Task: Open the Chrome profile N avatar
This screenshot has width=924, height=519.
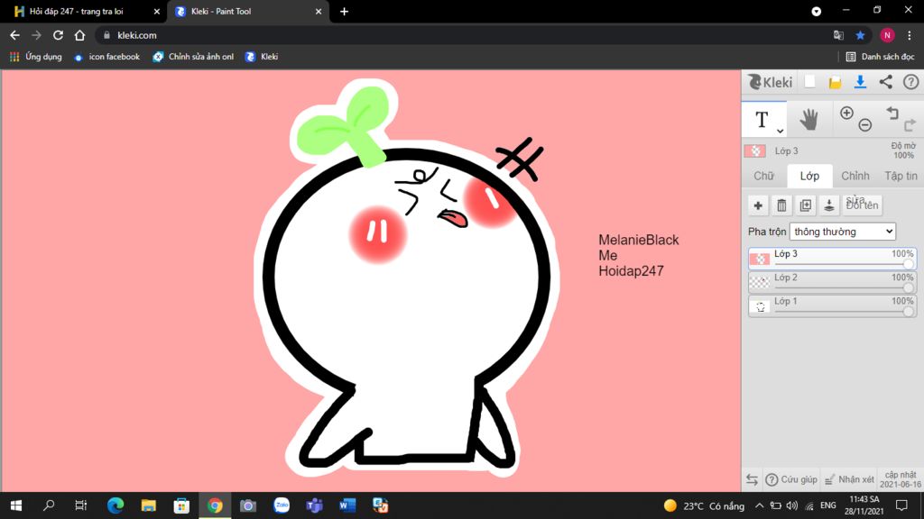Action: pos(887,35)
